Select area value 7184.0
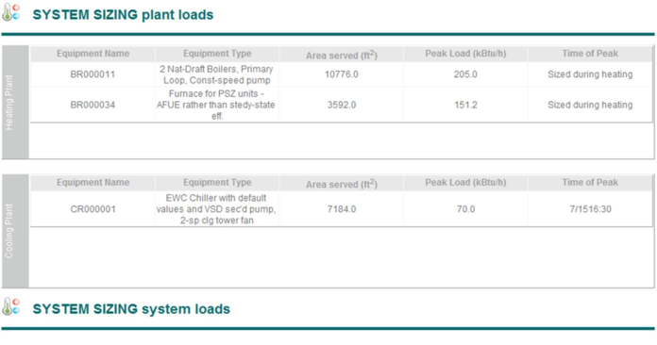This screenshot has width=657, height=345. 342,209
